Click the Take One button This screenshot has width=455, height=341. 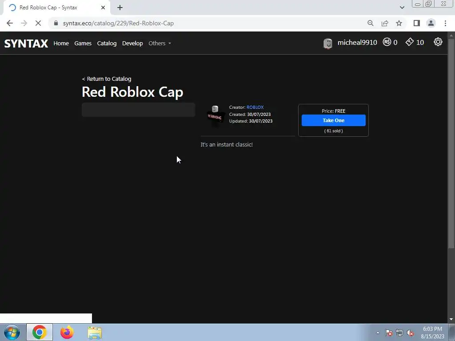(x=333, y=120)
